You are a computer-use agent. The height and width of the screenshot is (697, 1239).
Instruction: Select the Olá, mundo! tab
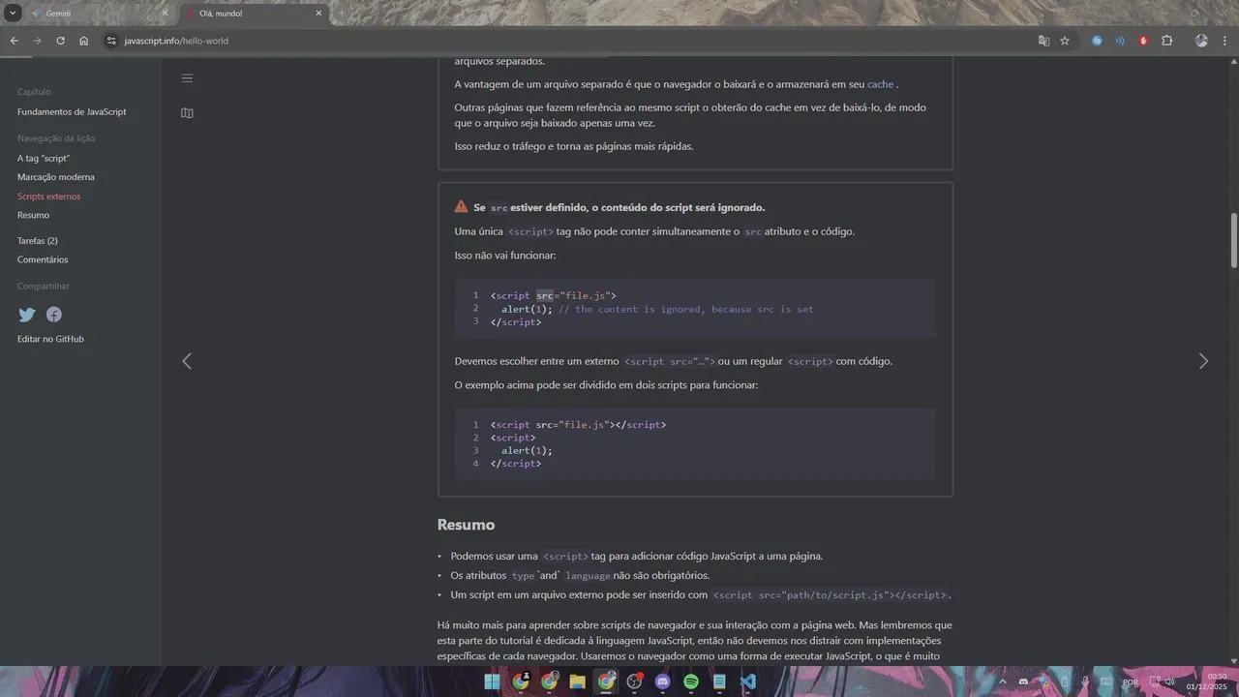click(x=254, y=14)
